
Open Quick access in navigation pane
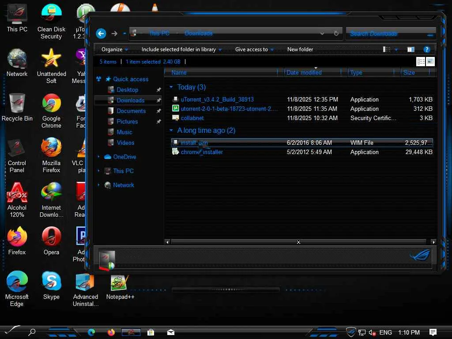[131, 79]
